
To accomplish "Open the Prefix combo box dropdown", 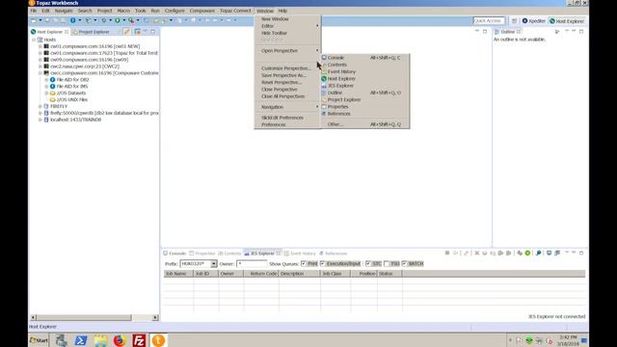I will (214, 264).
